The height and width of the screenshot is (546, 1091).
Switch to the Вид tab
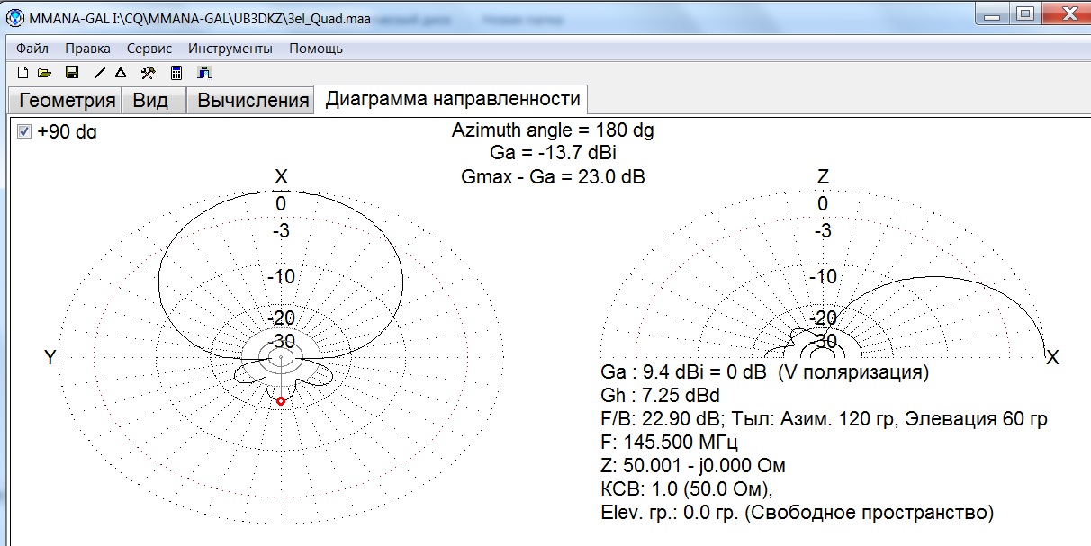151,101
